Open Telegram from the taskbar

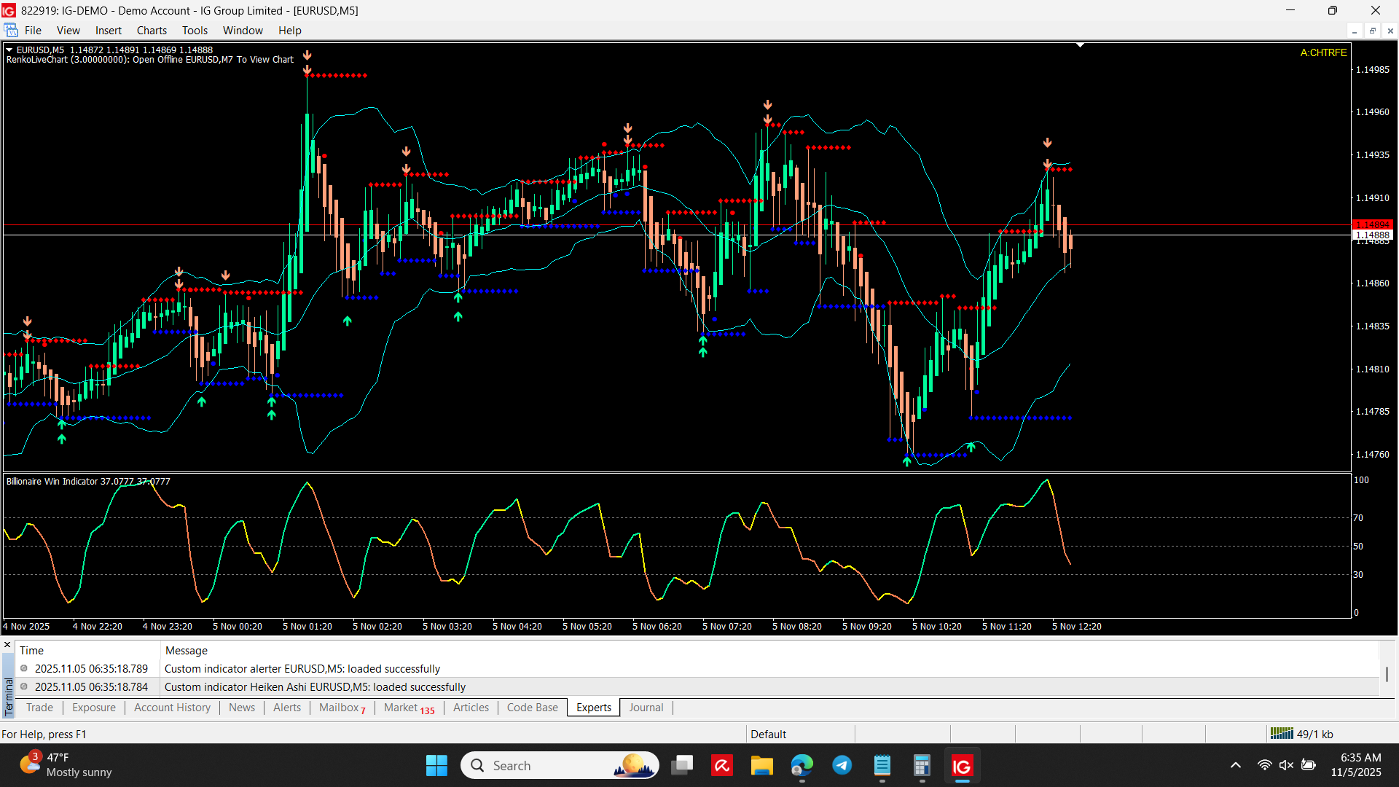click(x=842, y=766)
